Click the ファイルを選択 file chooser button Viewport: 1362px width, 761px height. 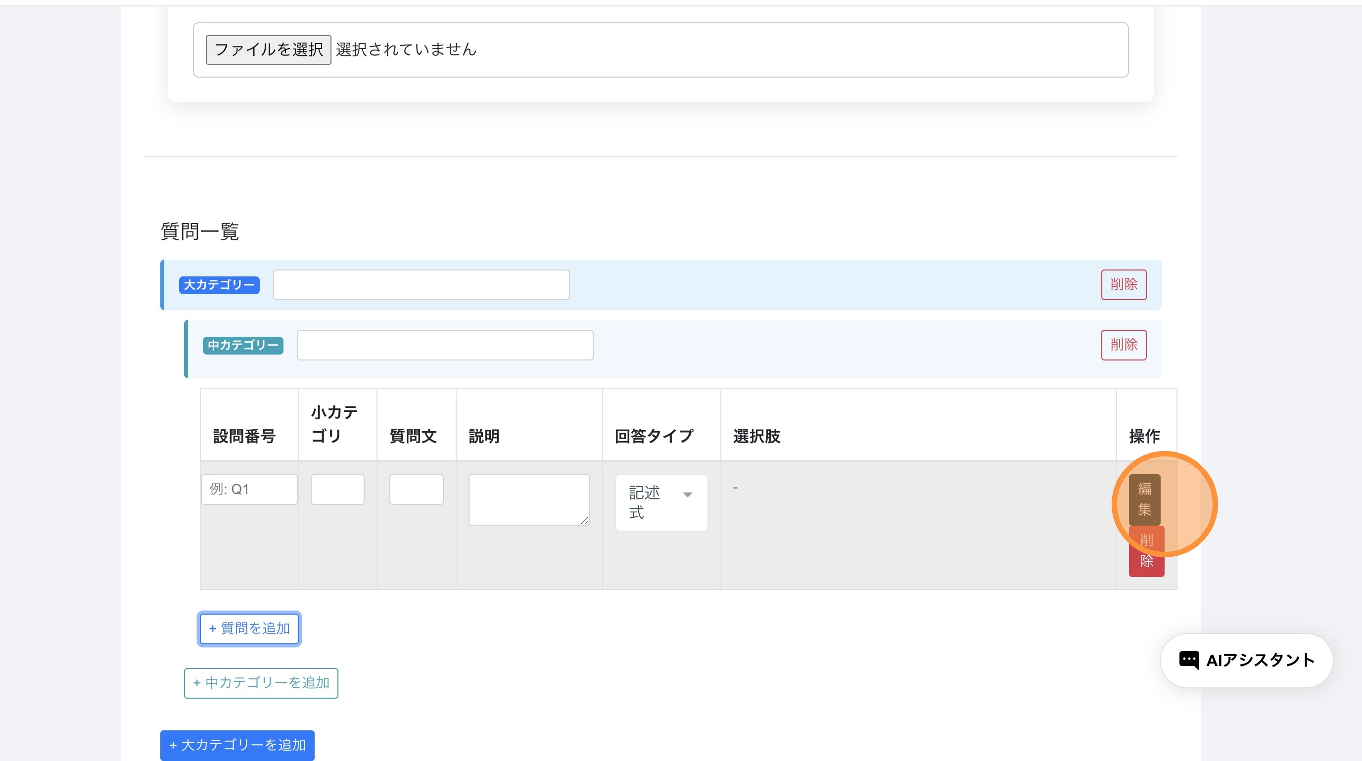pyautogui.click(x=268, y=49)
